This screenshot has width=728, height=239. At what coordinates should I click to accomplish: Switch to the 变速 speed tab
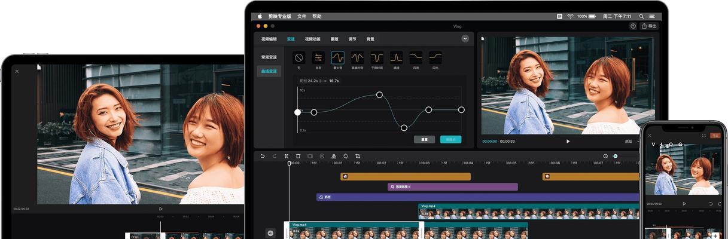click(291, 39)
